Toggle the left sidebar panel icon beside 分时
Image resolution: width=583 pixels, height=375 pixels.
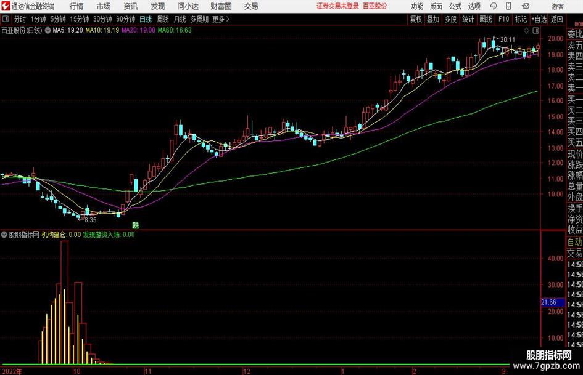[6, 18]
